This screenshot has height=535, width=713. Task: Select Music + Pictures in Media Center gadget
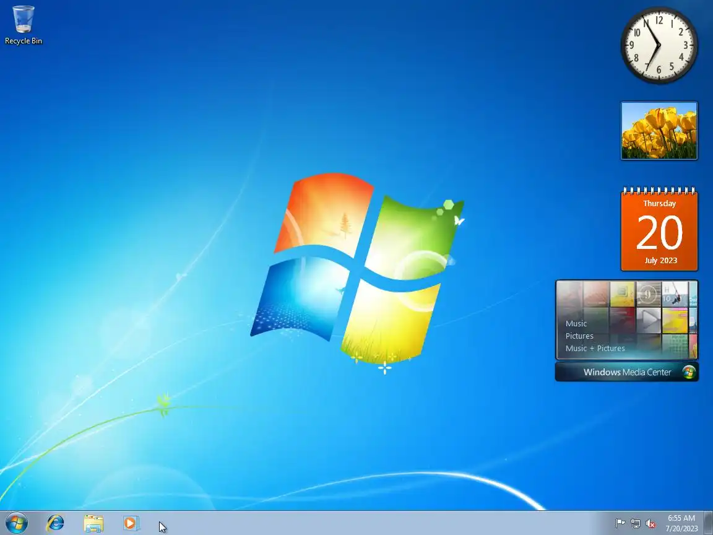point(595,348)
